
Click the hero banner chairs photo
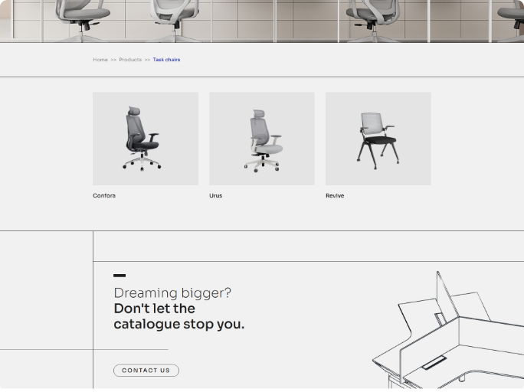[x=262, y=21]
